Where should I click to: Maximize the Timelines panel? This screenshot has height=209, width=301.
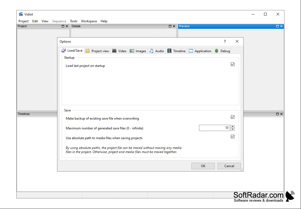point(277,114)
